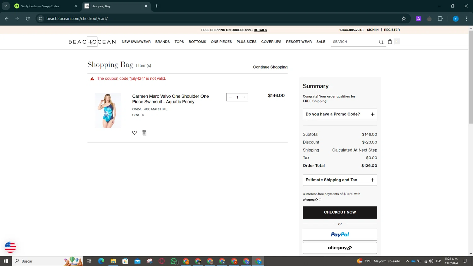Screen dimensions: 473x266
Task: Open the Windows Start menu
Action: click(6, 261)
